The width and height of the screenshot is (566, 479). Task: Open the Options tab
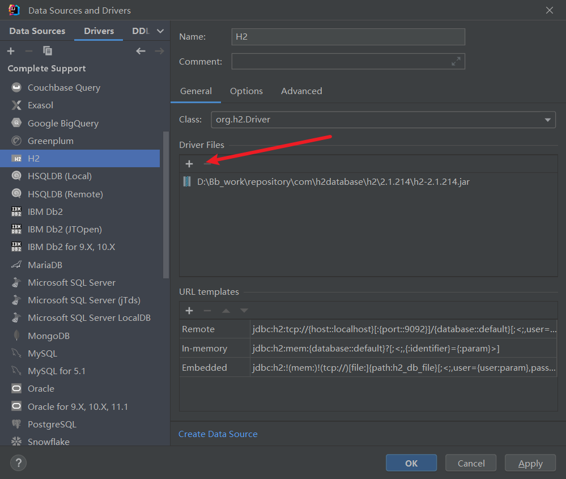click(246, 91)
